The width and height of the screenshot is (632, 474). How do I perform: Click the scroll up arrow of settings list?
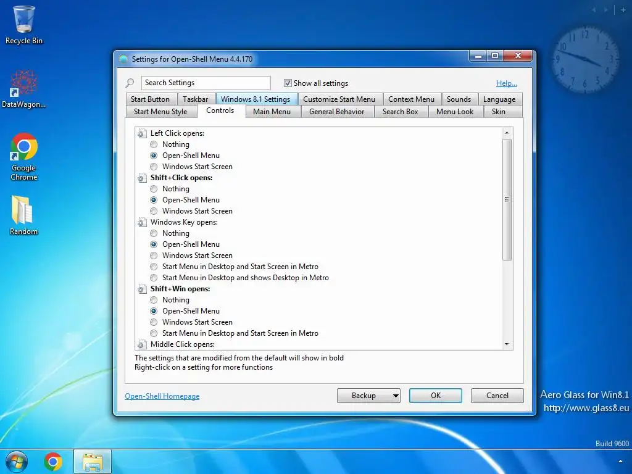click(x=507, y=133)
